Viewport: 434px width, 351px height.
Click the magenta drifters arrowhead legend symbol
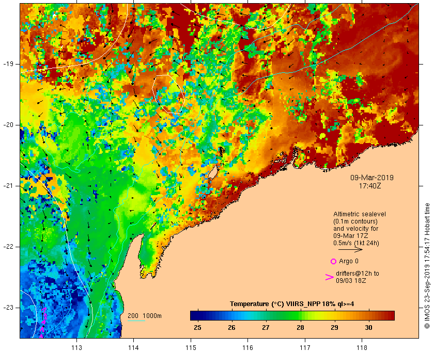(x=329, y=277)
